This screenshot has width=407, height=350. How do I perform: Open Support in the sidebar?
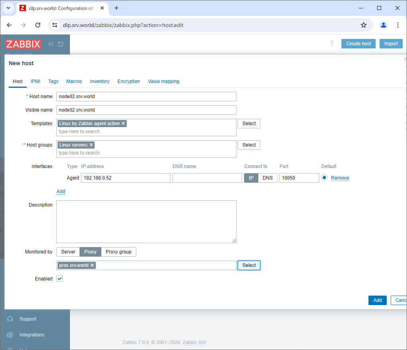pyautogui.click(x=28, y=319)
